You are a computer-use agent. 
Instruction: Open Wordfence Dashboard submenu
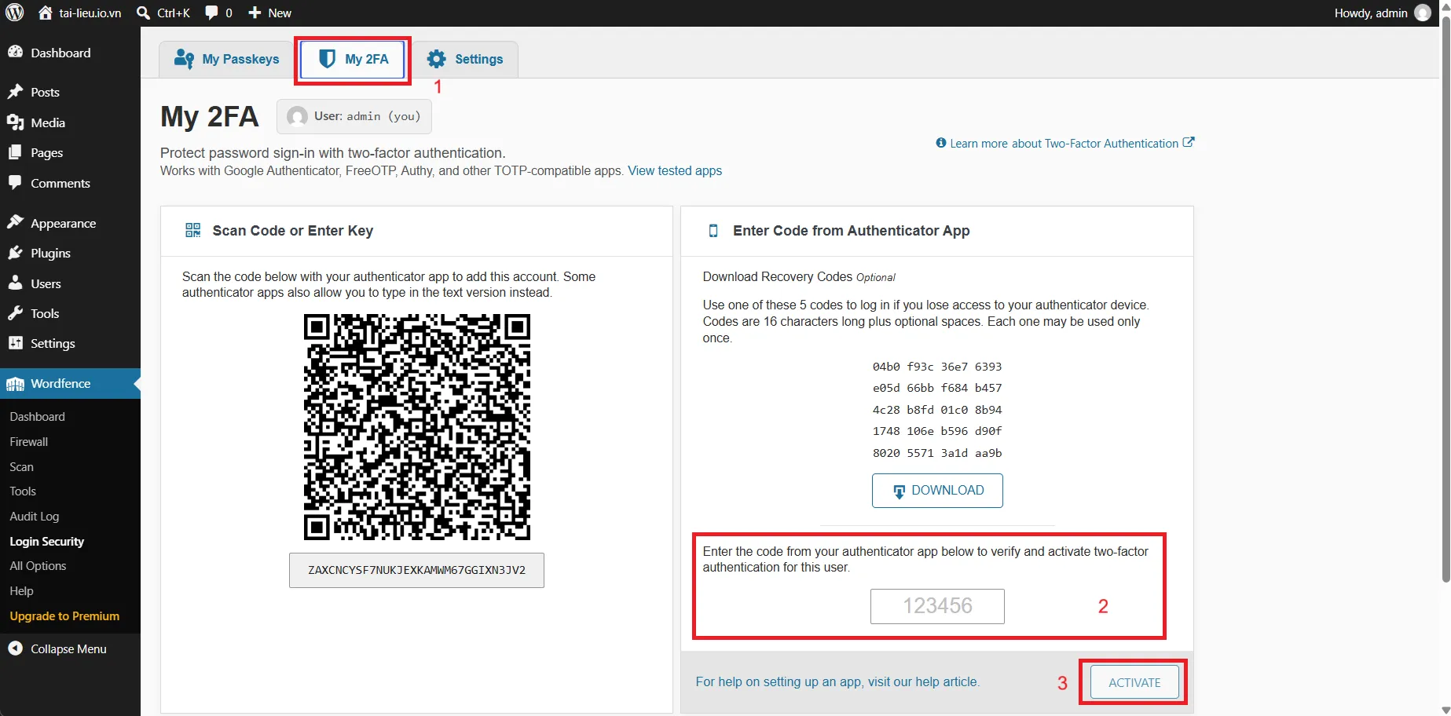[37, 416]
